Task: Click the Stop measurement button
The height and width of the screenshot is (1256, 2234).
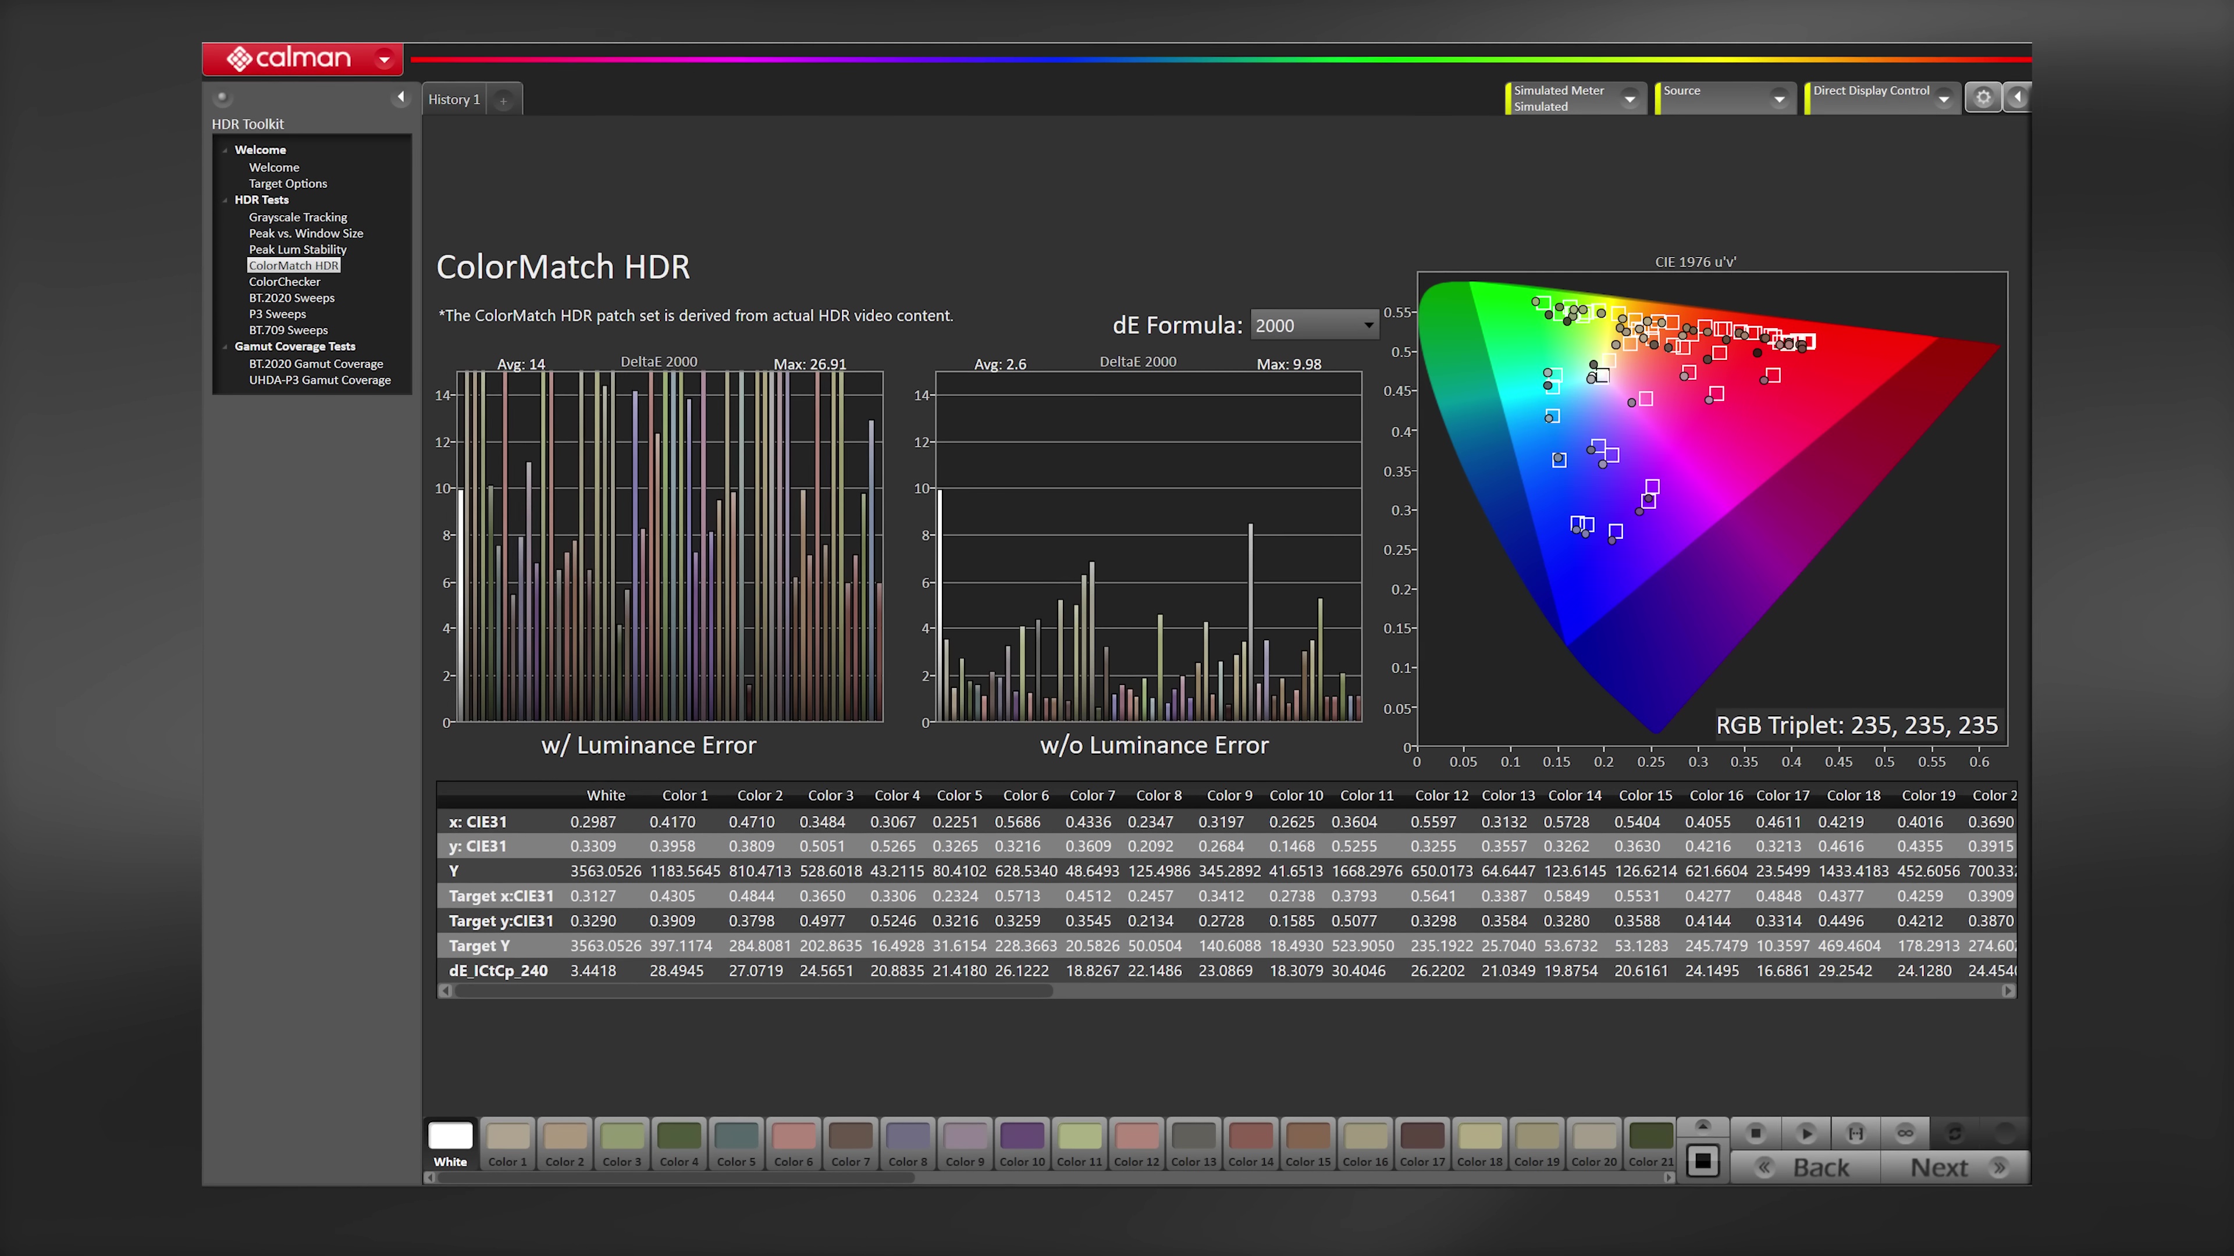Action: click(1755, 1133)
